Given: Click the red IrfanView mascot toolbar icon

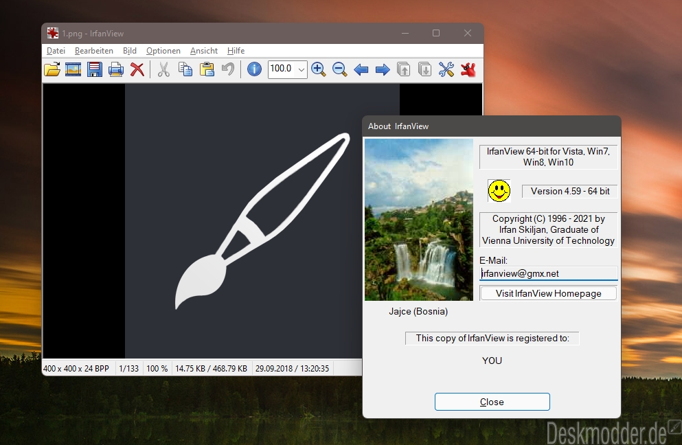Looking at the screenshot, I should (x=468, y=69).
